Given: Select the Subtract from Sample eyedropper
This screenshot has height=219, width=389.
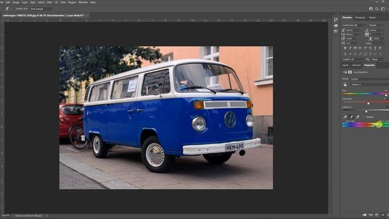Looking at the screenshot, I should [357, 117].
